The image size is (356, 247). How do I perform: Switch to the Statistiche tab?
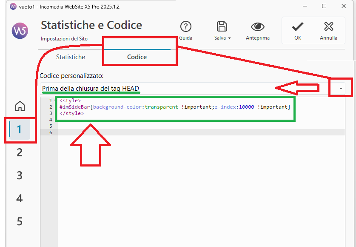point(71,57)
